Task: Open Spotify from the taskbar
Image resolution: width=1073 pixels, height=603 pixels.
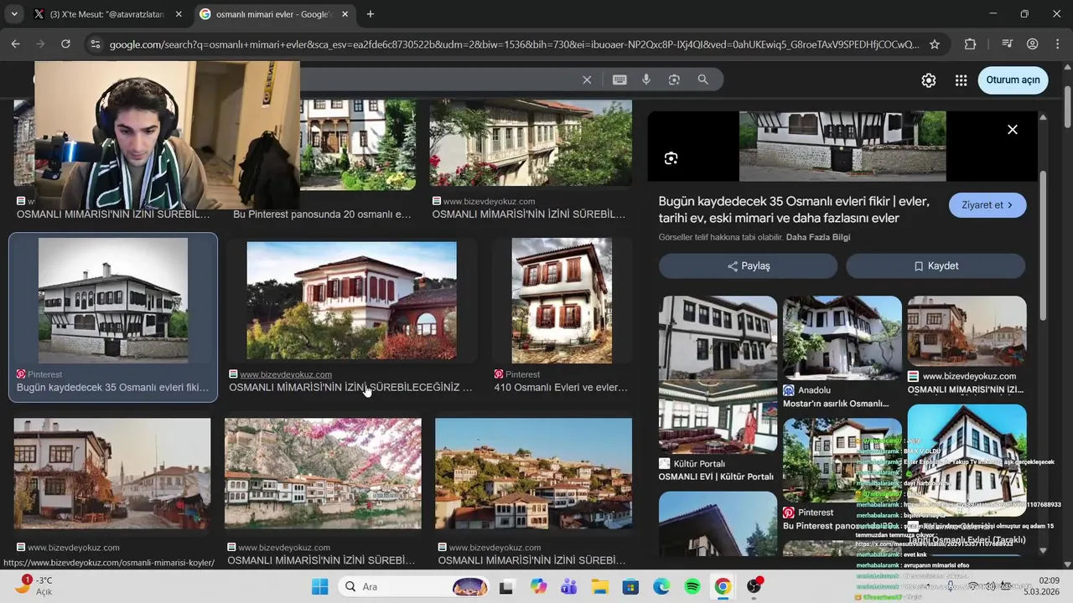Action: point(692,586)
